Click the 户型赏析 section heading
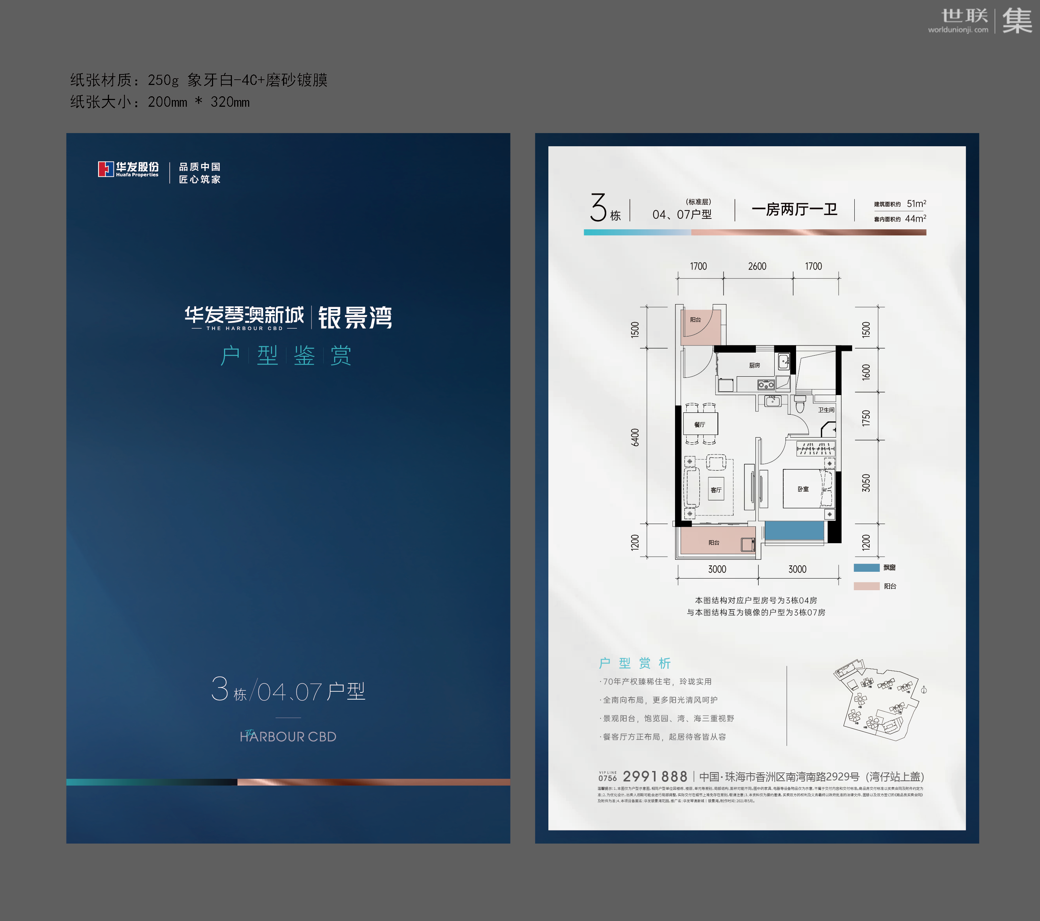1040x921 pixels. click(635, 663)
